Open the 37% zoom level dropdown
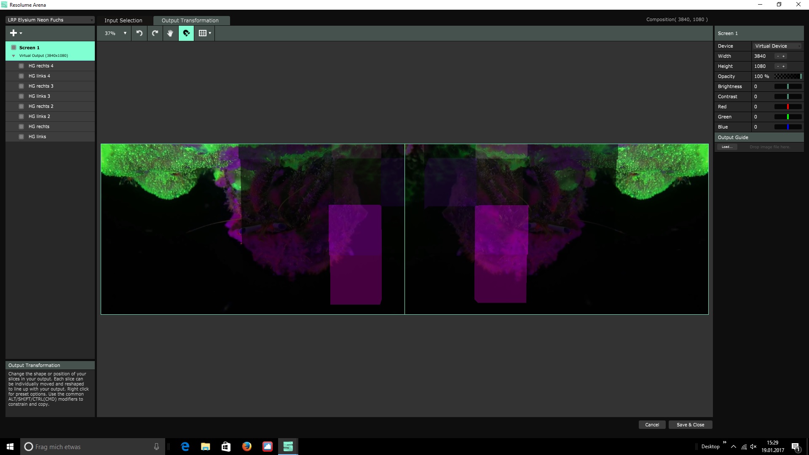 (115, 33)
